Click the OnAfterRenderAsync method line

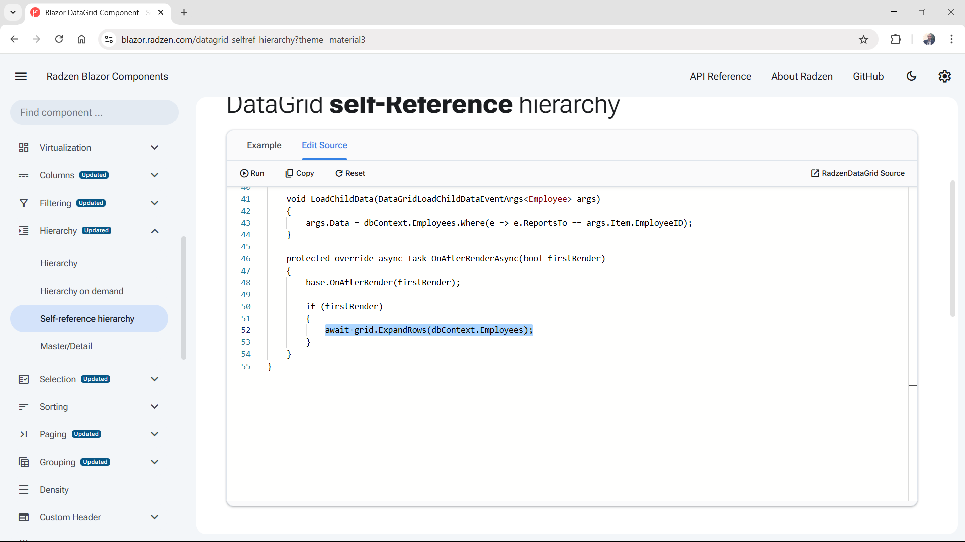click(446, 259)
